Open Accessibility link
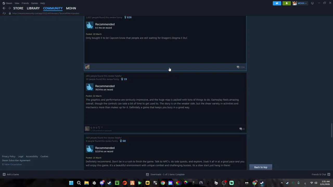This screenshot has height=187, width=333. 32,156
